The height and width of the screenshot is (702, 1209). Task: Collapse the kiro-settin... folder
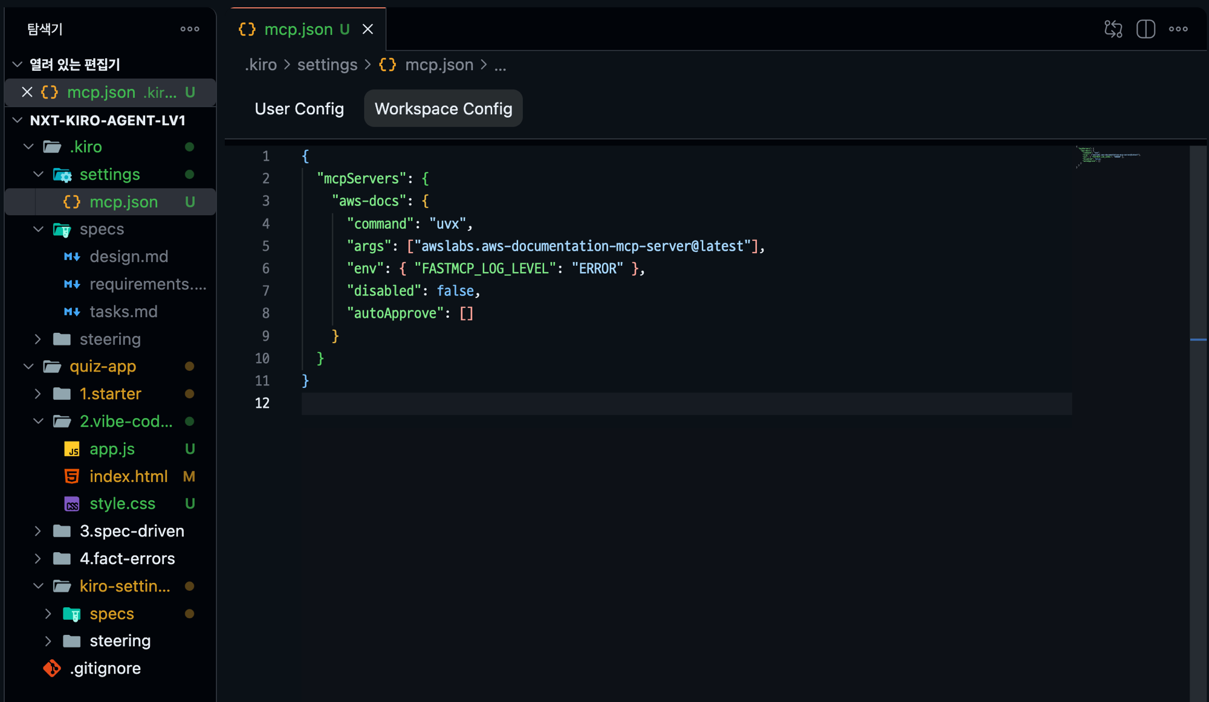[x=38, y=586]
